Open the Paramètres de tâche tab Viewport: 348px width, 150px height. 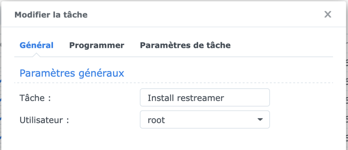coord(185,45)
